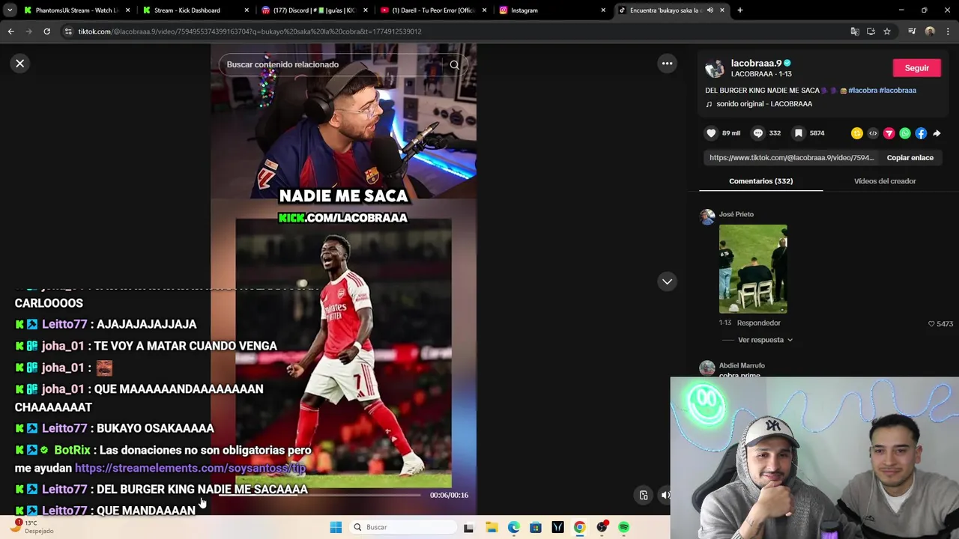Screen dimensions: 959x539
Task: Click the miniplayer icon beside the volume control
Action: point(644,495)
